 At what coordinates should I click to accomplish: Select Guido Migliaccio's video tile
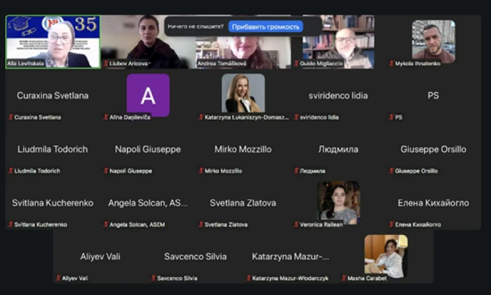(338, 41)
